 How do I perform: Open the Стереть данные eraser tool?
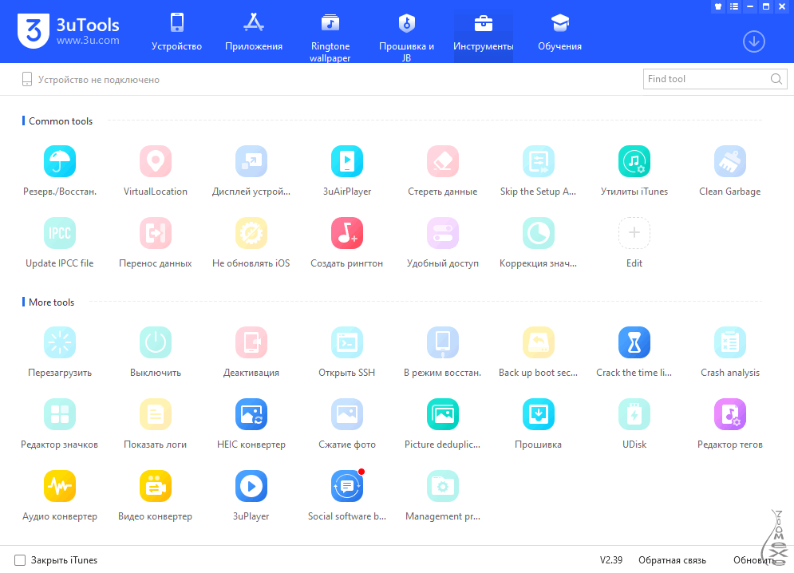(443, 162)
